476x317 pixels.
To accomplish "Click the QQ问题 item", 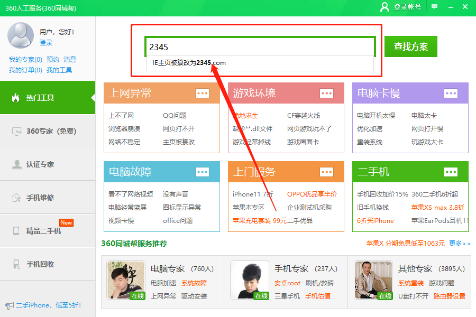I will tap(175, 116).
